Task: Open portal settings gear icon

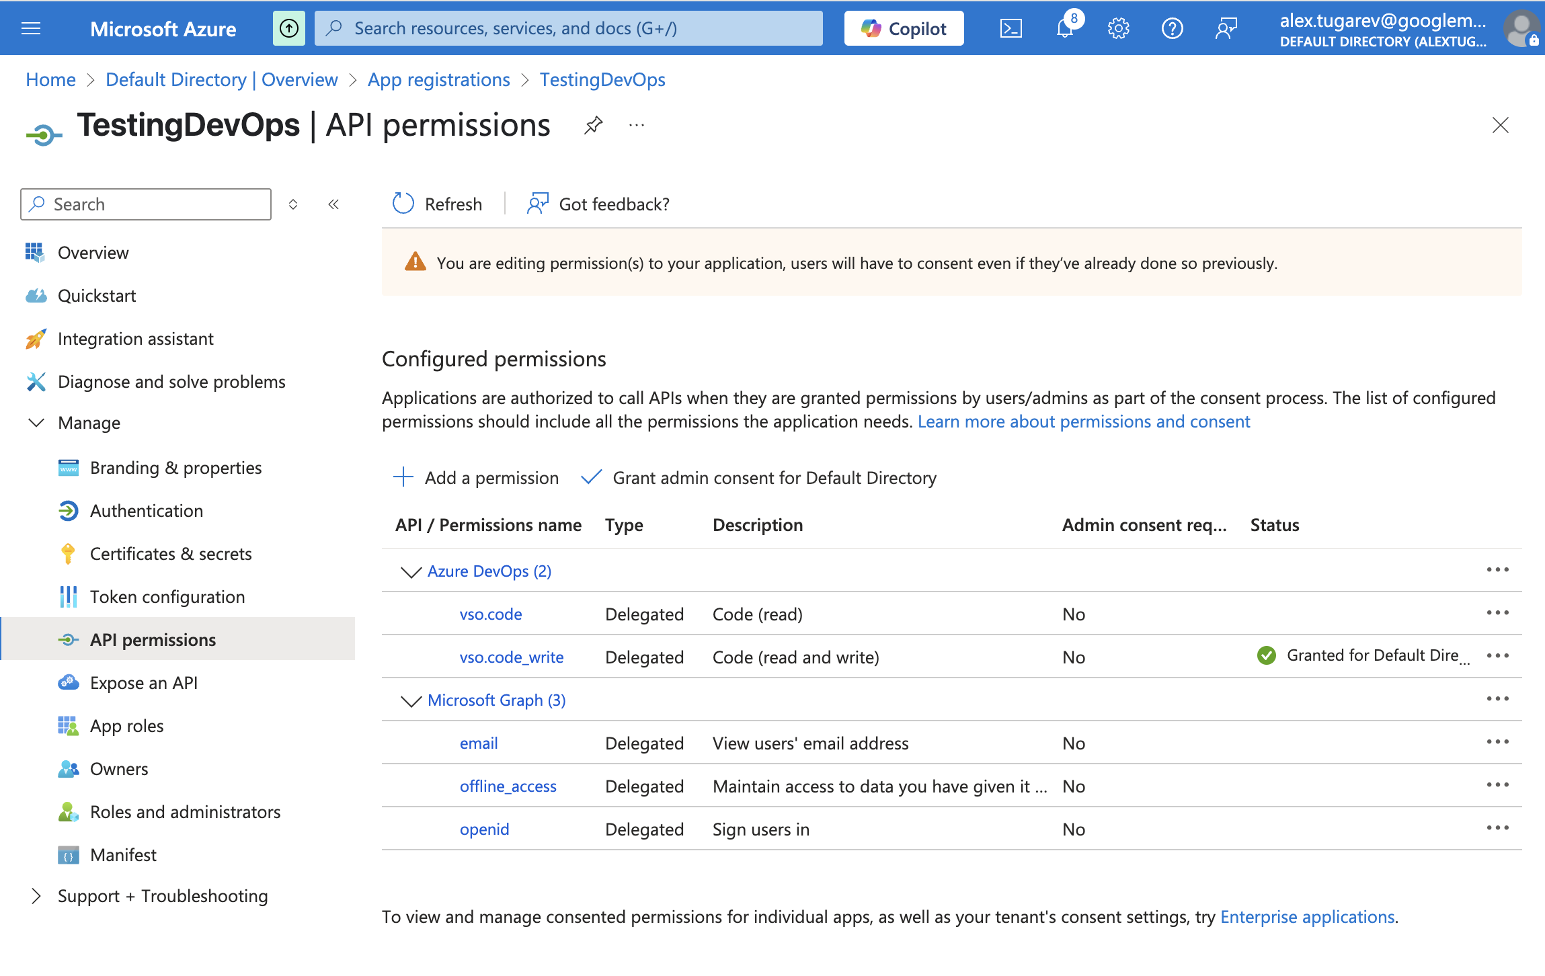Action: (x=1118, y=28)
